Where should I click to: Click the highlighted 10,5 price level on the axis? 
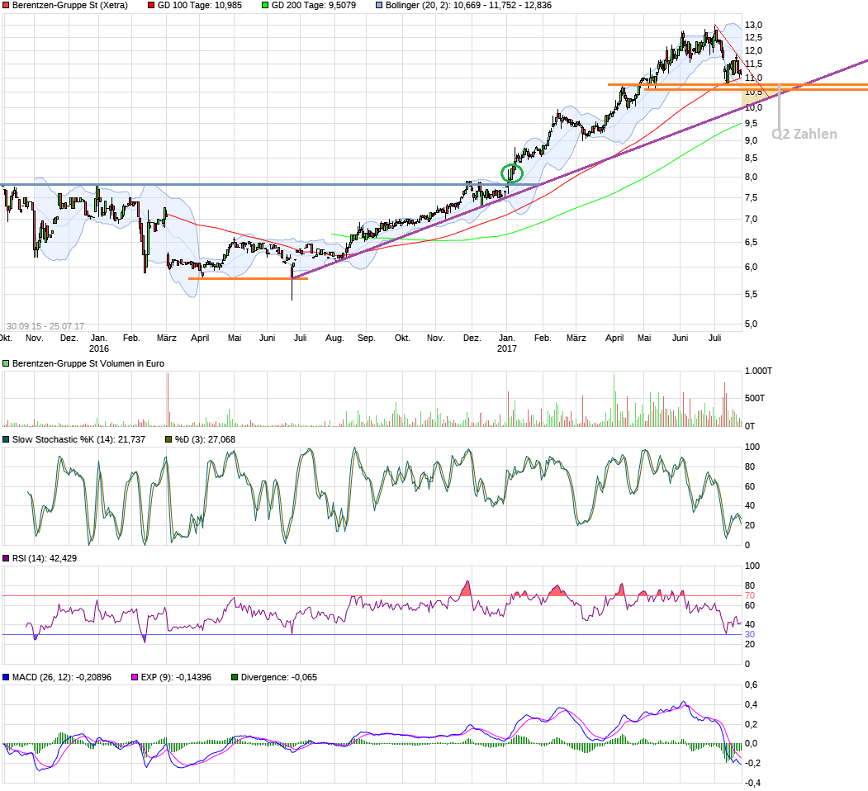tap(752, 94)
